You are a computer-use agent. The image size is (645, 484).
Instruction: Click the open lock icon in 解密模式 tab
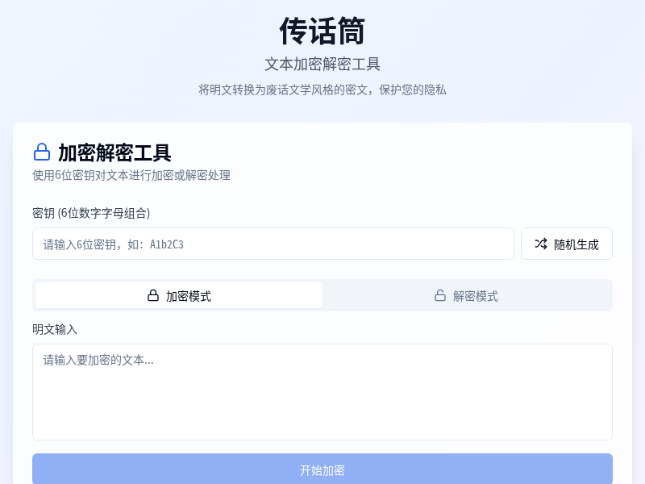[440, 295]
